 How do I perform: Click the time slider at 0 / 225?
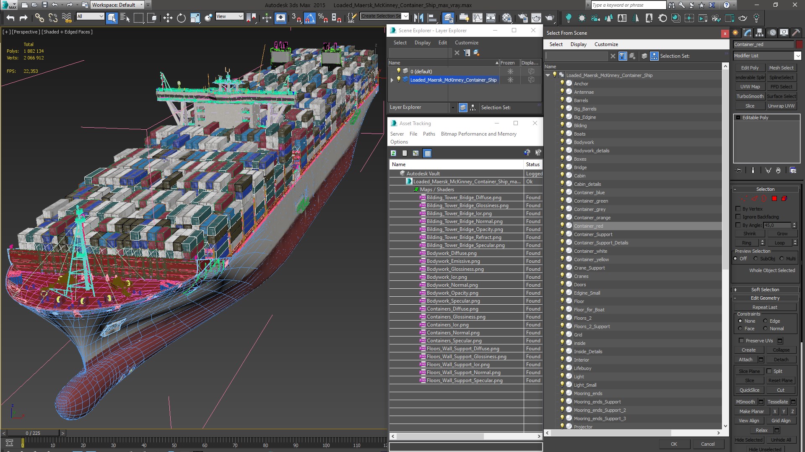(33, 433)
